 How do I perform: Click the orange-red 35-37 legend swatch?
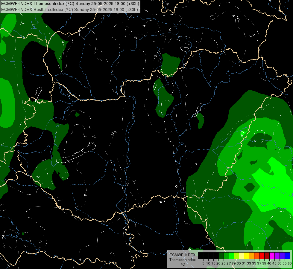(257, 256)
